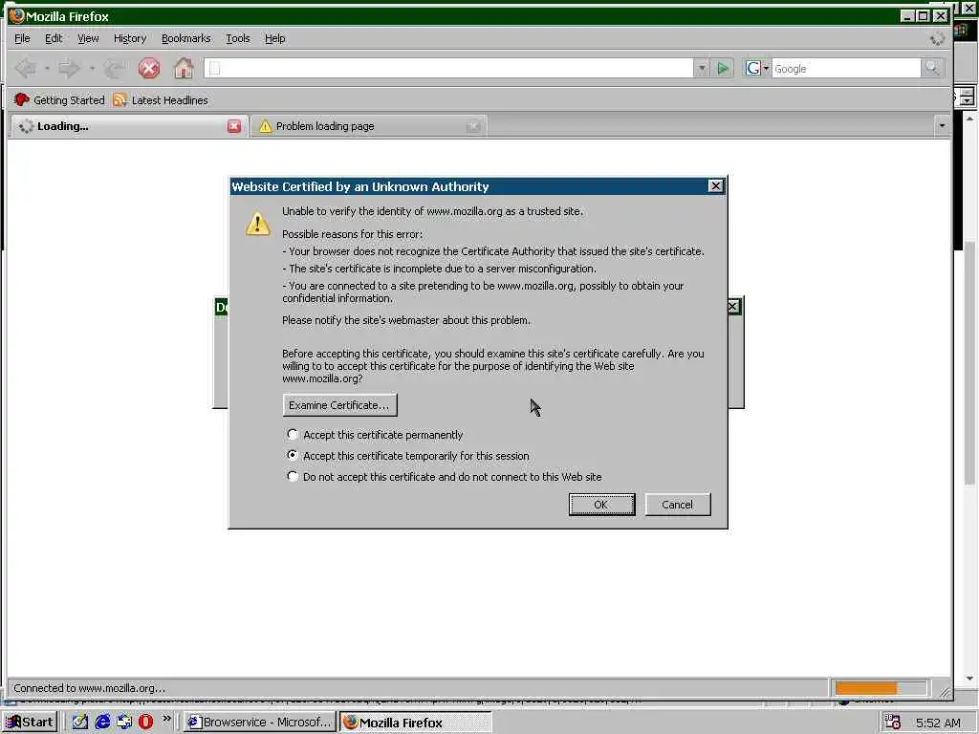Open the Bookmarks menu
The height and width of the screenshot is (734, 979).
[186, 38]
